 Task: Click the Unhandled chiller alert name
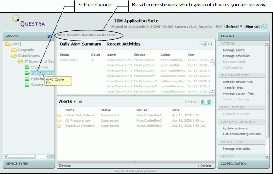tap(81, 115)
